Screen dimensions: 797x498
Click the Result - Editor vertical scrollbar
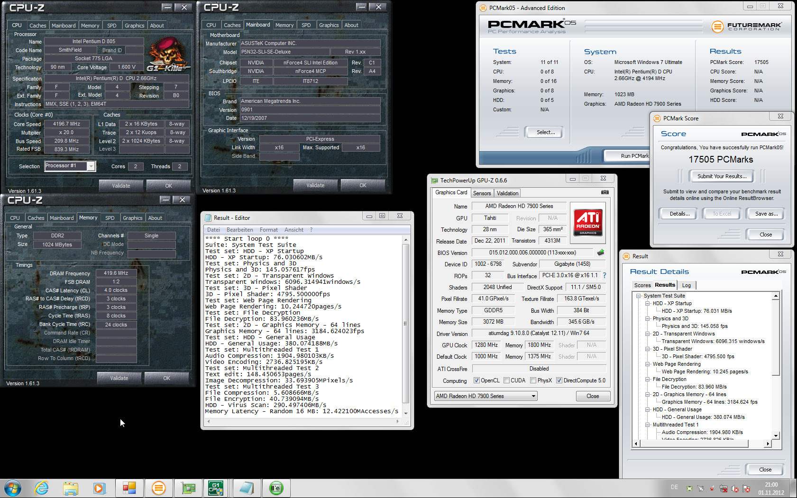(405, 326)
